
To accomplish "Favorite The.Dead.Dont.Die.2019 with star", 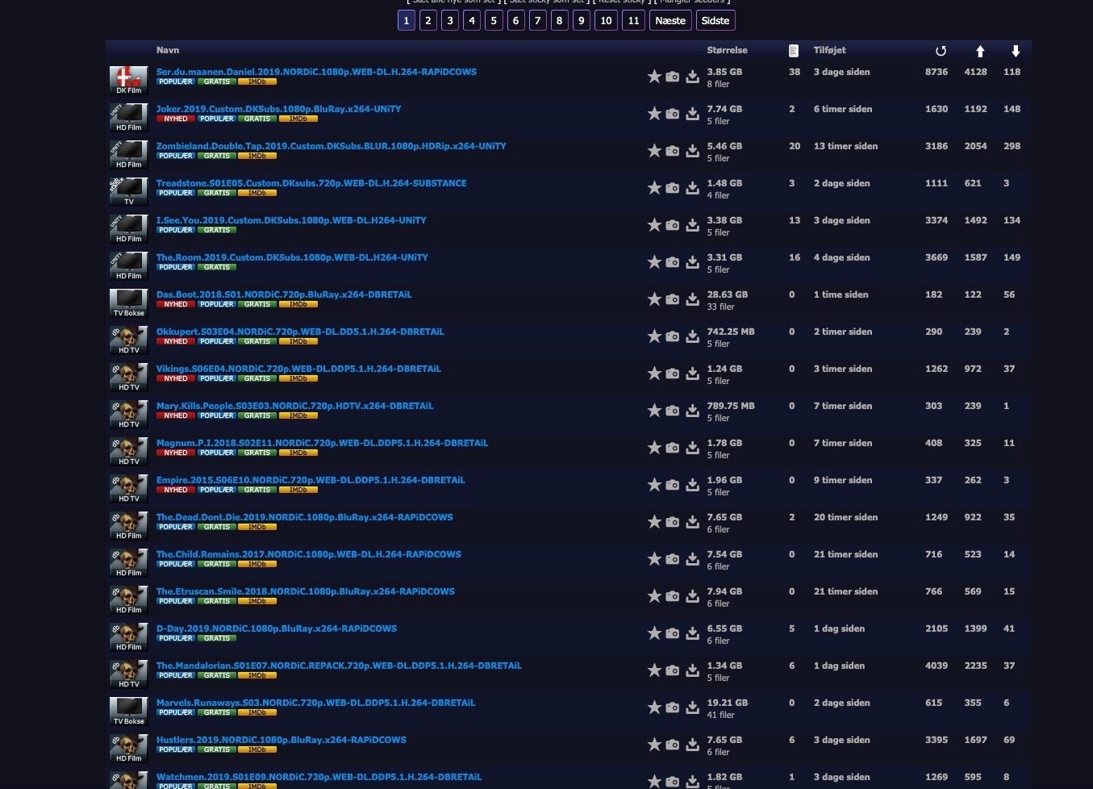I will click(x=654, y=522).
